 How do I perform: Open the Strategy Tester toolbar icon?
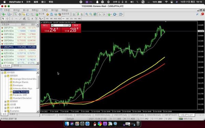(32, 14)
